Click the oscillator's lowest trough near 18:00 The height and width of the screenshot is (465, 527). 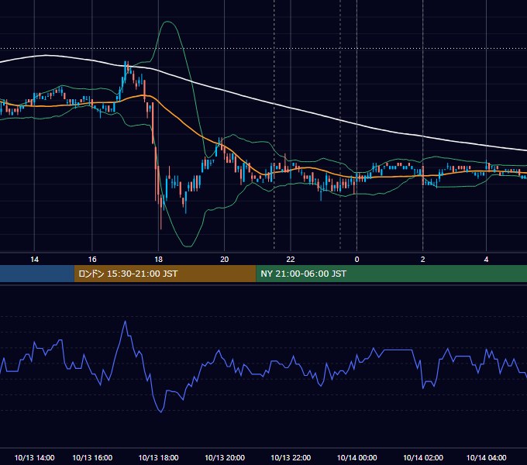click(161, 412)
